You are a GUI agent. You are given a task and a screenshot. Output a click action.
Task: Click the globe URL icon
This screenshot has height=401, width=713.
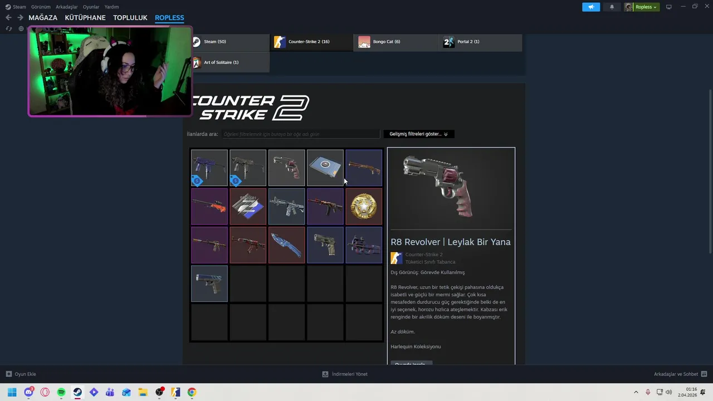(21, 28)
